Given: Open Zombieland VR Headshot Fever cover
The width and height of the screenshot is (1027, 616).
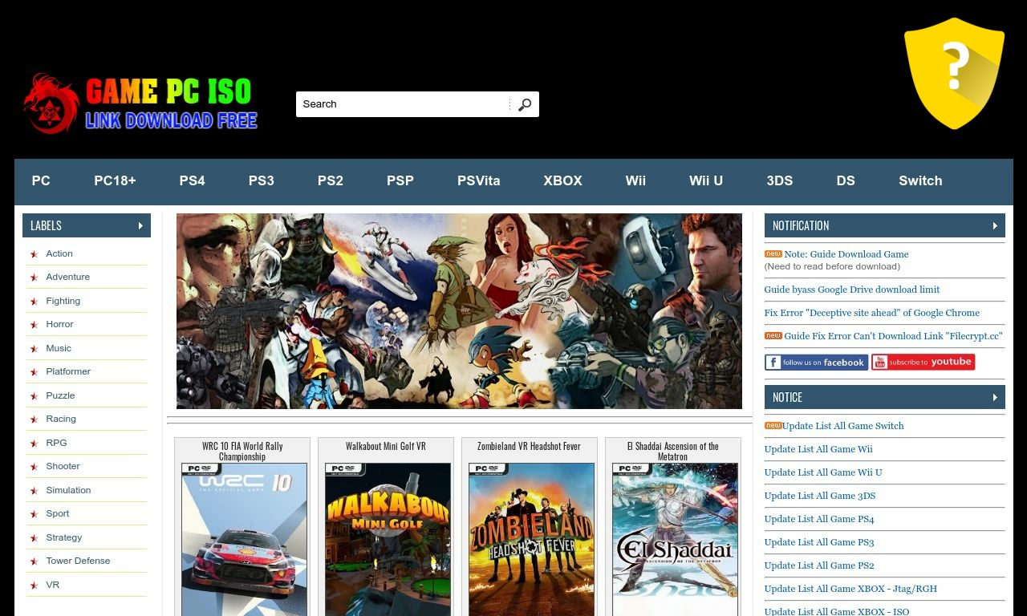Looking at the screenshot, I should (531, 539).
